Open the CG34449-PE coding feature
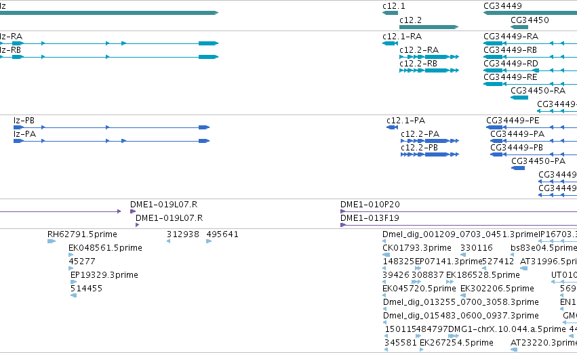 coord(532,127)
